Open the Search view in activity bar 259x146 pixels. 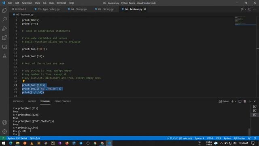coord(4,19)
